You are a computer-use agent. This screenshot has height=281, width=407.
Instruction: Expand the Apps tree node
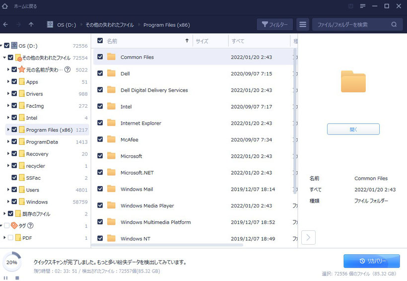(x=8, y=81)
